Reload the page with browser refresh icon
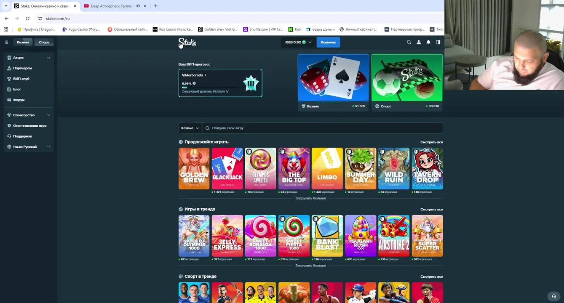Viewport: 564px width, 303px height. pyautogui.click(x=27, y=19)
